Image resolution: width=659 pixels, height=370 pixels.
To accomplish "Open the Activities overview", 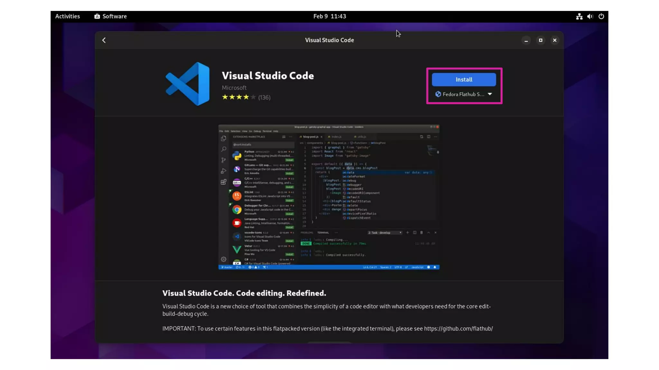I will point(68,16).
